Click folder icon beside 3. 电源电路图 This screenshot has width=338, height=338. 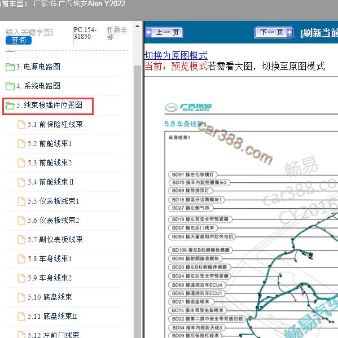click(x=10, y=67)
